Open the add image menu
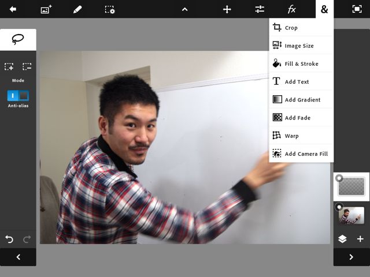The height and width of the screenshot is (277, 370). [46, 9]
